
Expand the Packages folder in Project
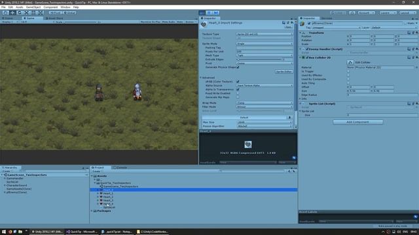(92, 211)
